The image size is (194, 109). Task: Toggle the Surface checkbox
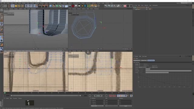(x=139, y=66)
